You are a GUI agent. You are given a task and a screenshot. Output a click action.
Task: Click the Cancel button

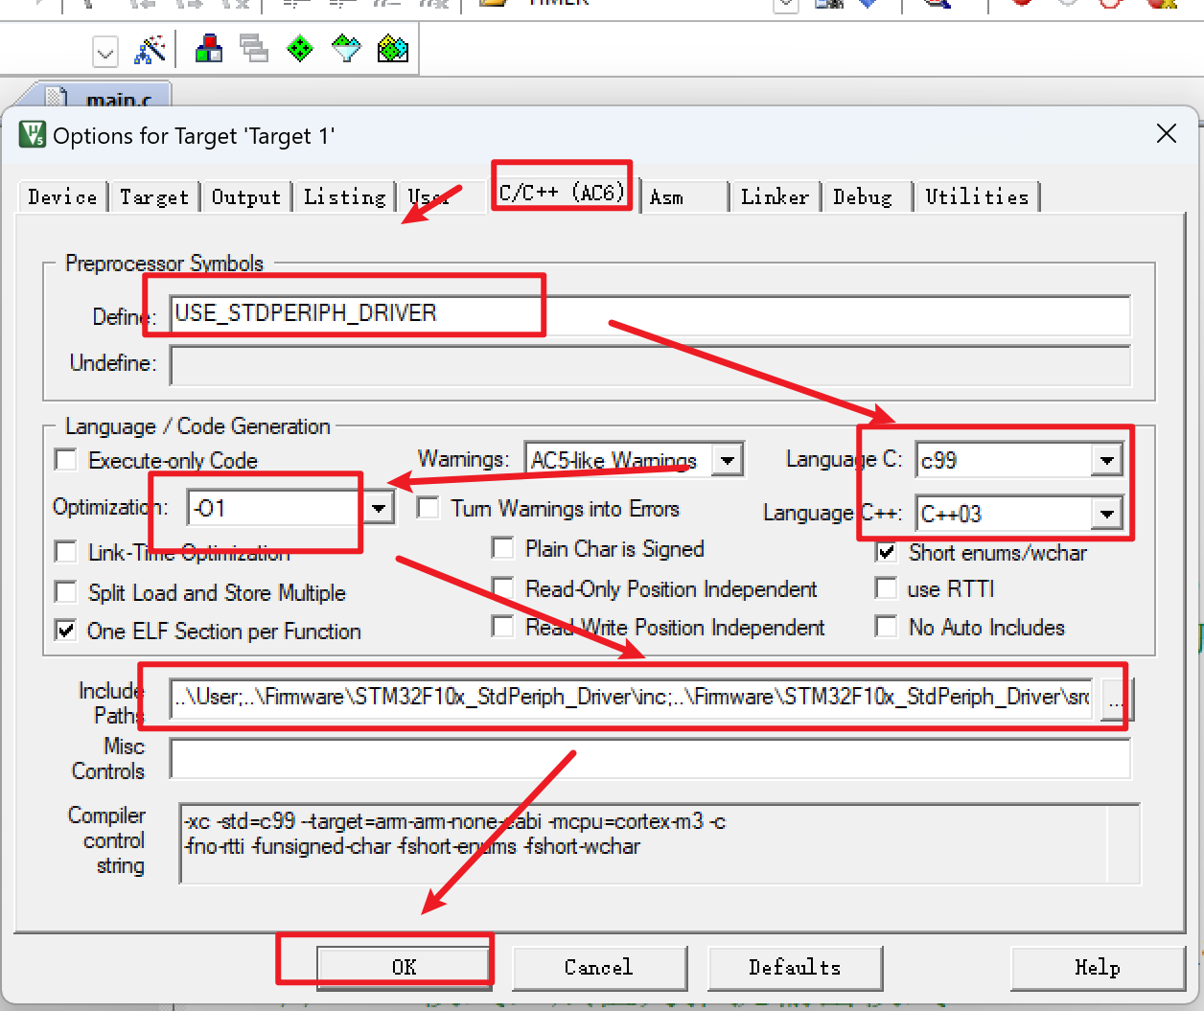tap(599, 967)
